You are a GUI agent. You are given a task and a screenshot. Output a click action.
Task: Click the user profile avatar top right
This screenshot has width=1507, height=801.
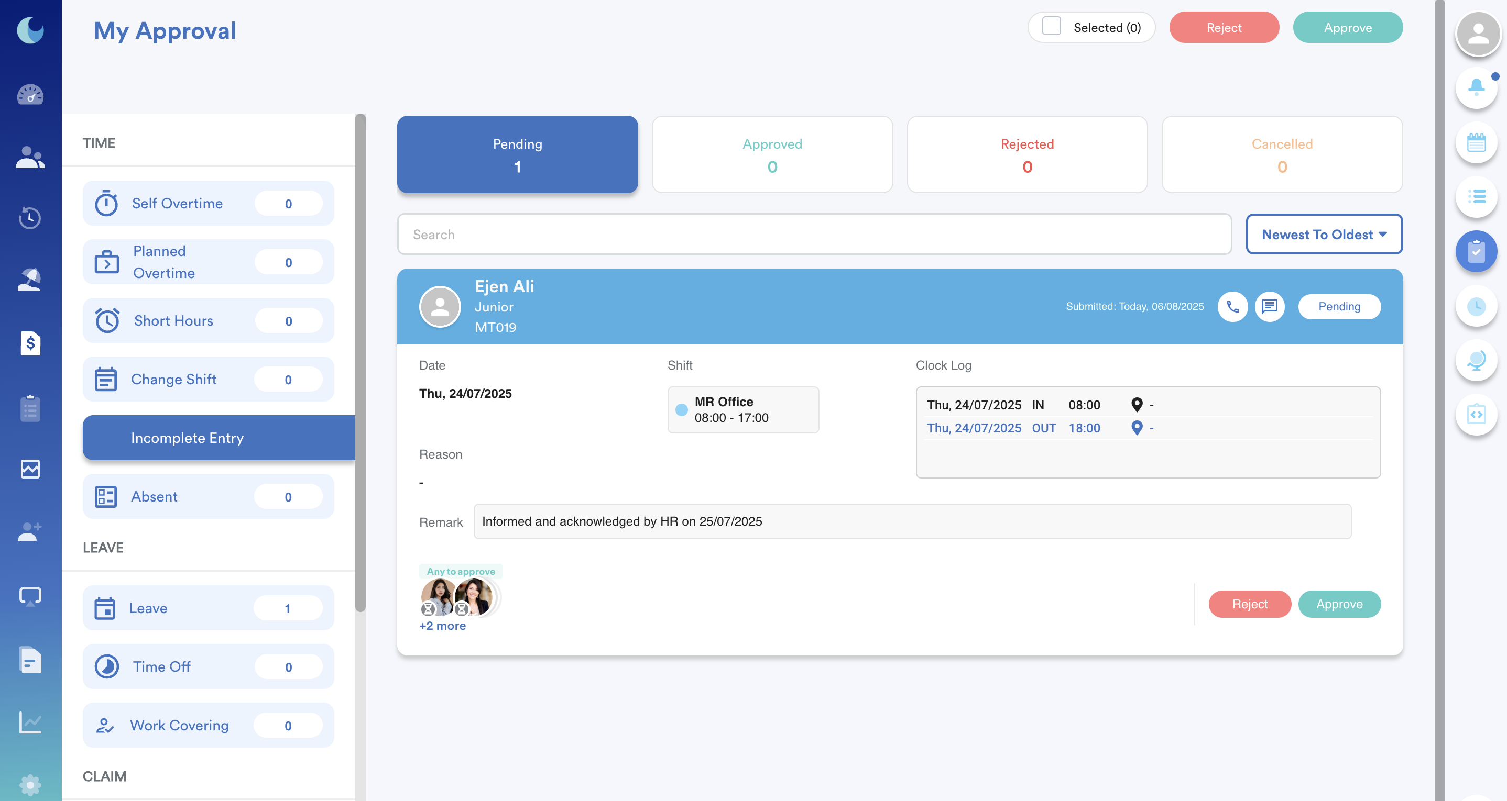(1478, 34)
